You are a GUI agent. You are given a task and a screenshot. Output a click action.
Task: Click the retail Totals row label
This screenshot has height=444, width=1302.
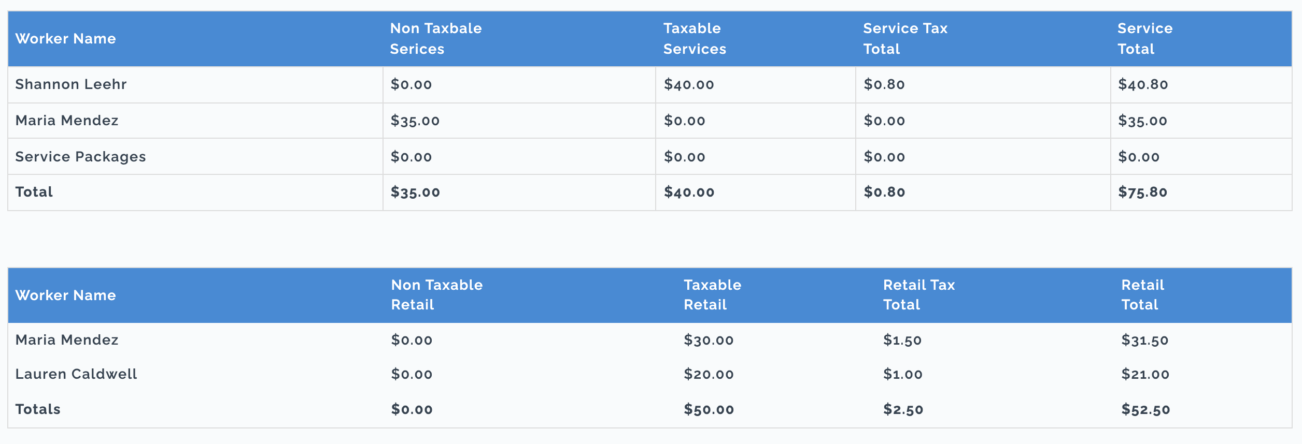point(38,409)
